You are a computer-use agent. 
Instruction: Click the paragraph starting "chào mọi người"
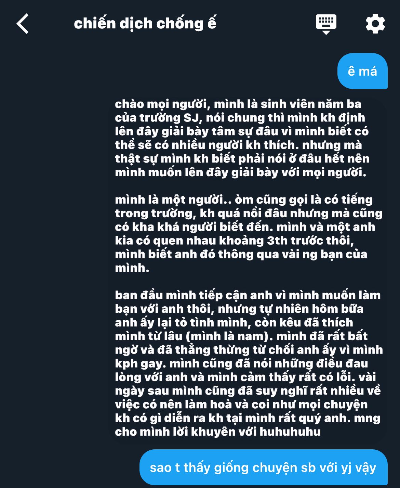tap(242, 138)
